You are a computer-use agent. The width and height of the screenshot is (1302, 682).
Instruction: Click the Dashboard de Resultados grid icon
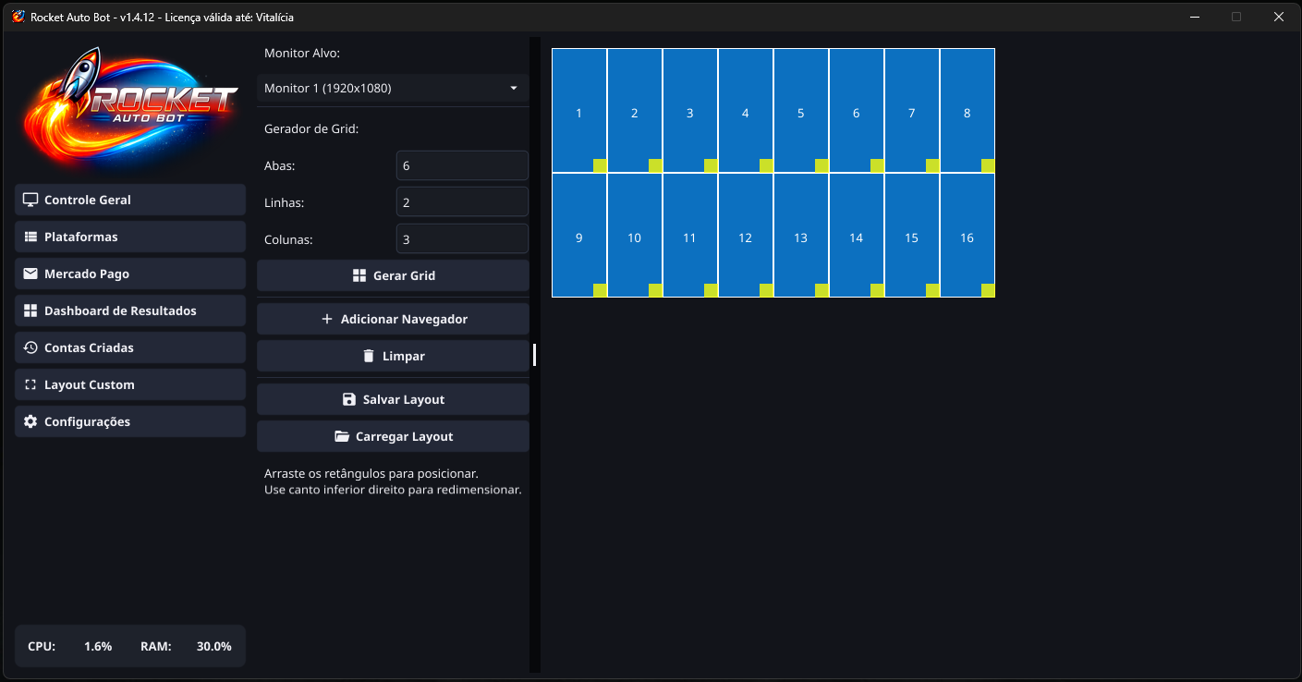point(30,311)
